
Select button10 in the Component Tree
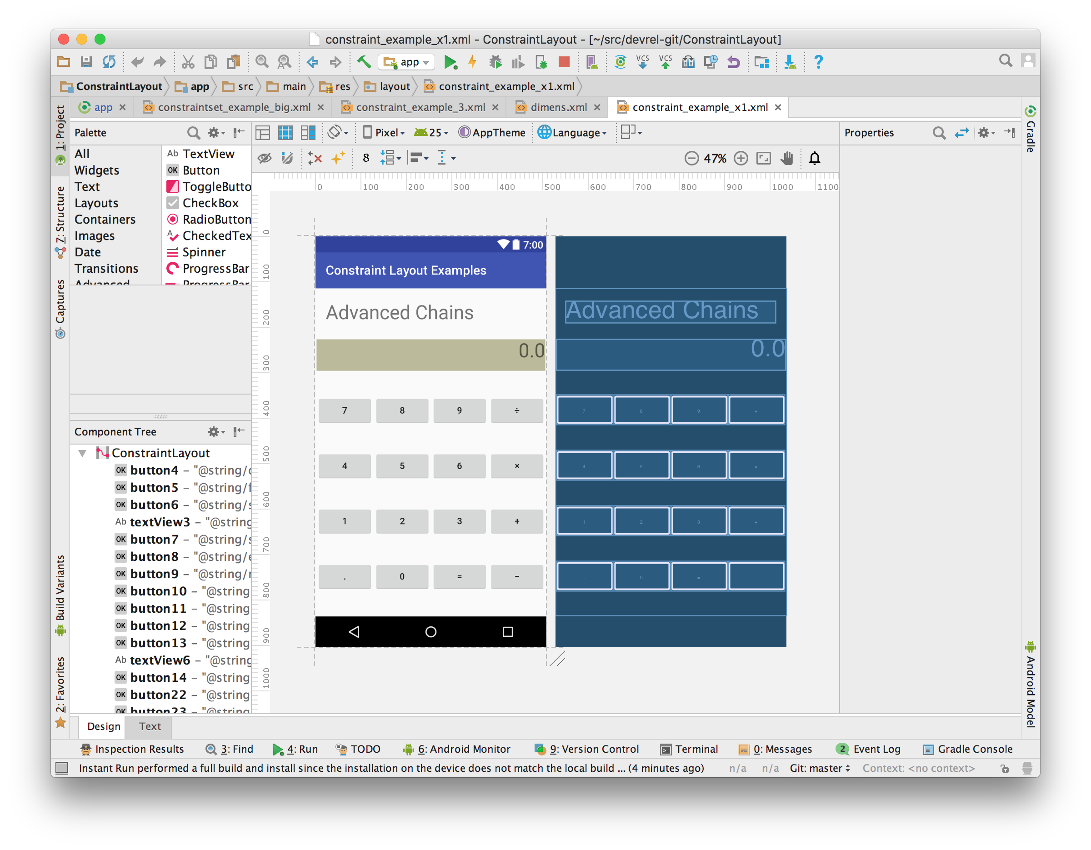tap(158, 591)
